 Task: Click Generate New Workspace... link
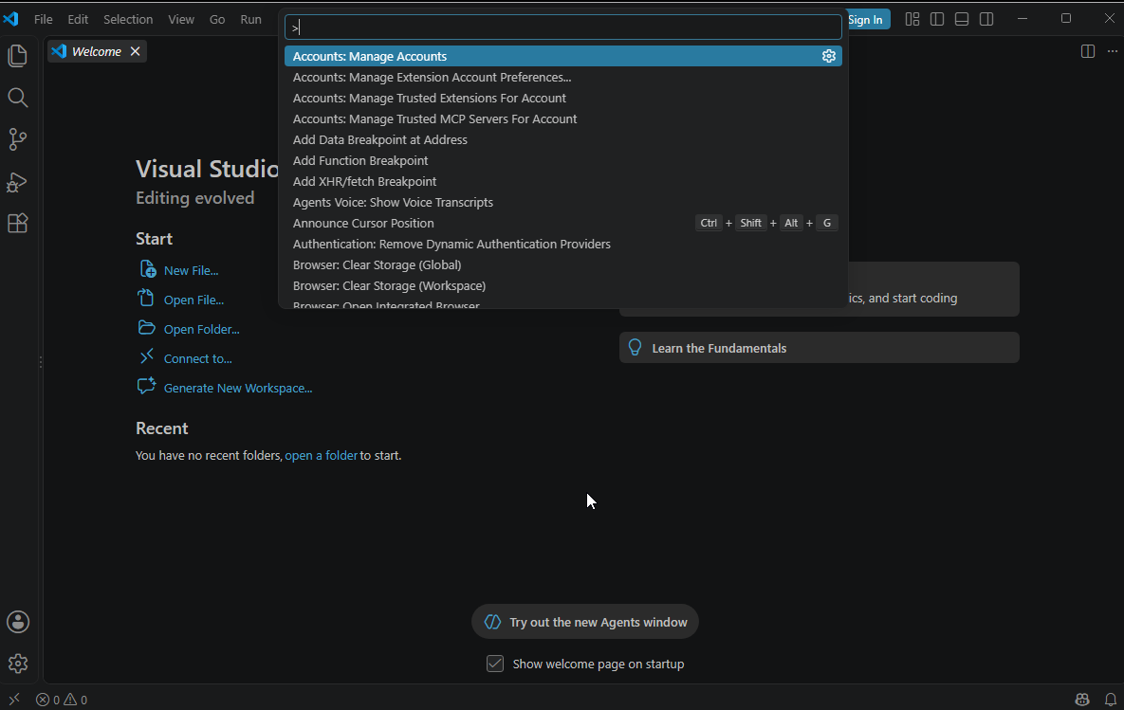coord(238,389)
